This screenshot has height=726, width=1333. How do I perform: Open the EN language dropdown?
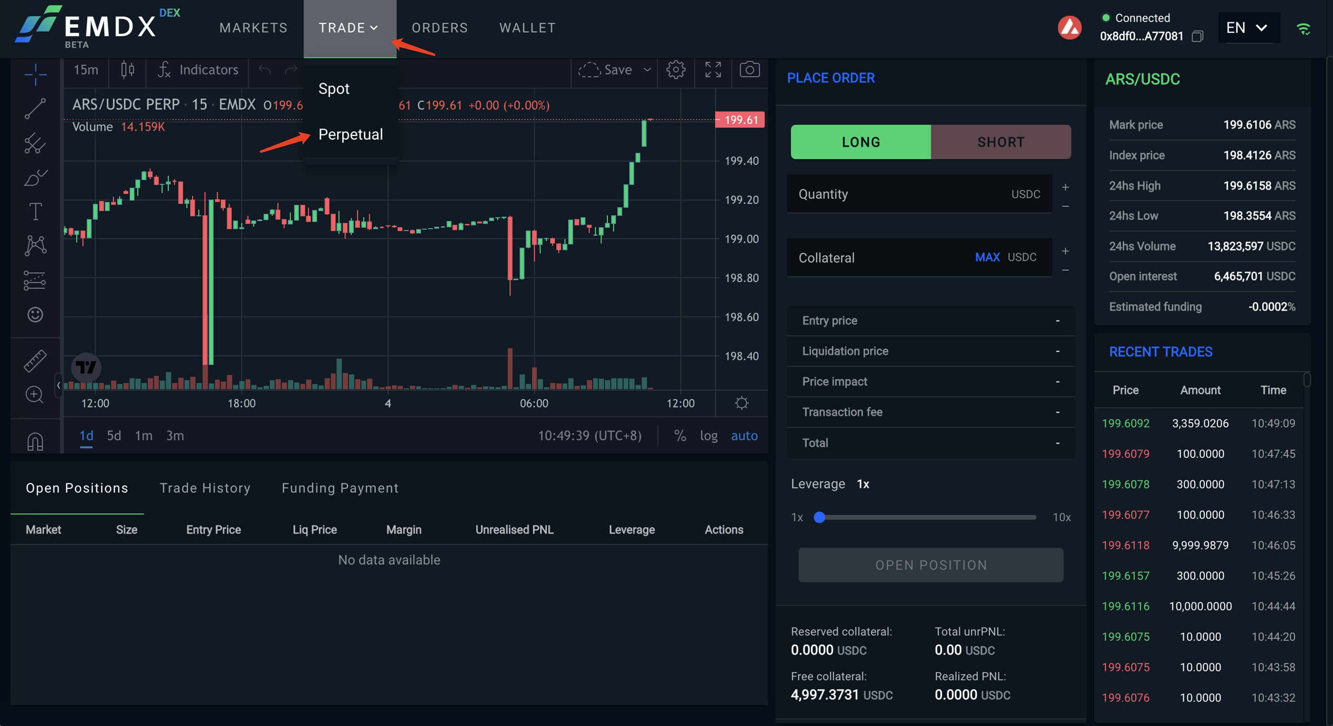coord(1248,28)
